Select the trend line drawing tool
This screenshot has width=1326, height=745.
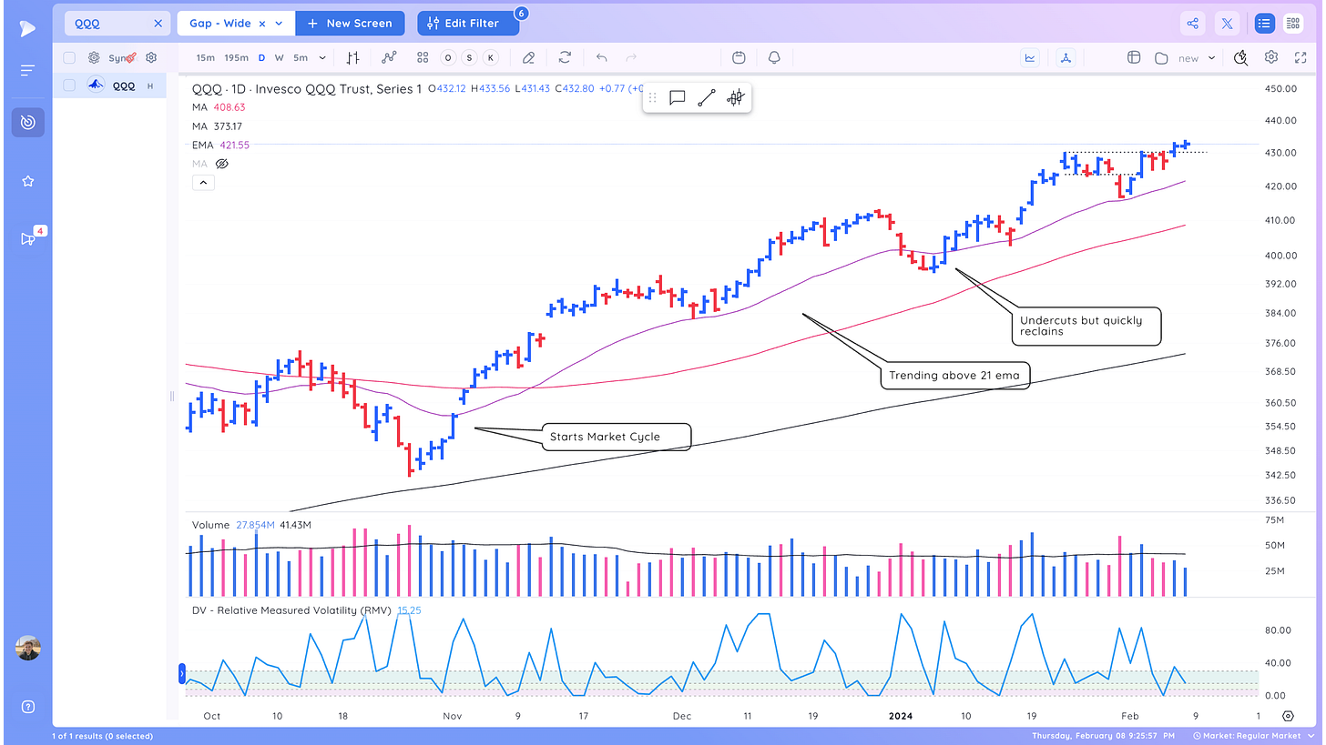[707, 98]
